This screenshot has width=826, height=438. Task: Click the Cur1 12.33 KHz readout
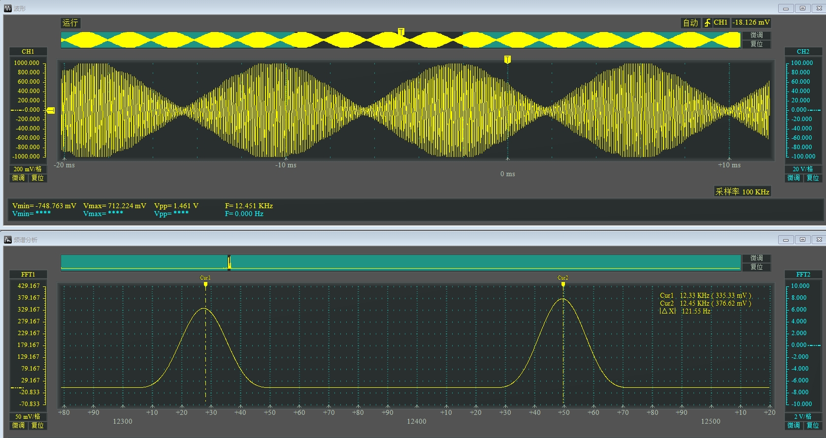tap(705, 296)
